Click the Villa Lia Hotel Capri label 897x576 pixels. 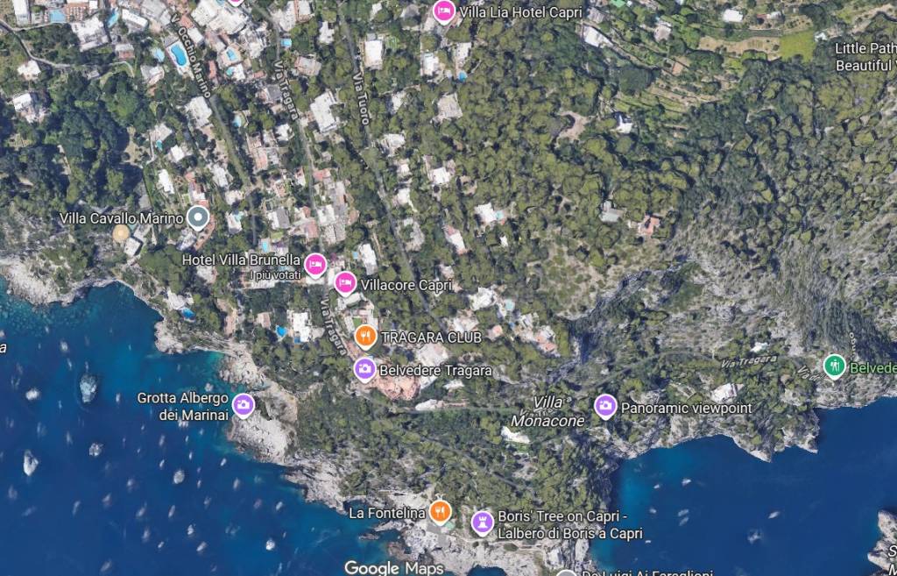[520, 12]
